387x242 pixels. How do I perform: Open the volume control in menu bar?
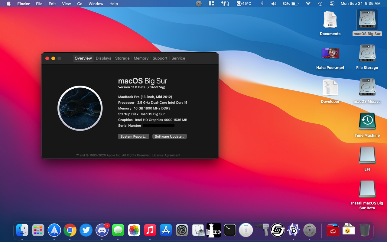pos(274,4)
